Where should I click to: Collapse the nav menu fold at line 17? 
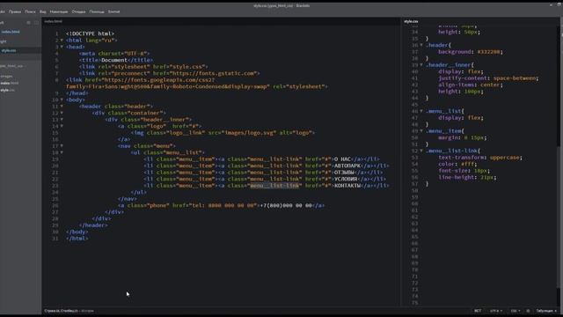pyautogui.click(x=62, y=146)
